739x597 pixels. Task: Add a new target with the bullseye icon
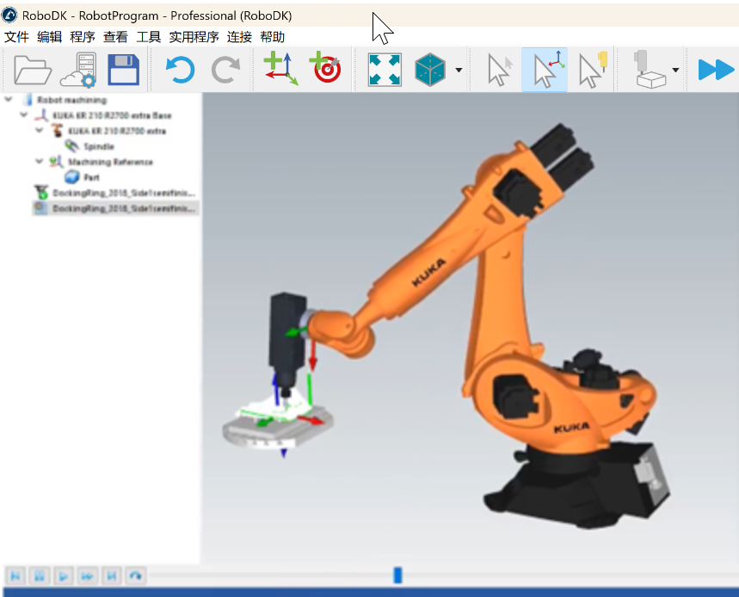pos(325,70)
